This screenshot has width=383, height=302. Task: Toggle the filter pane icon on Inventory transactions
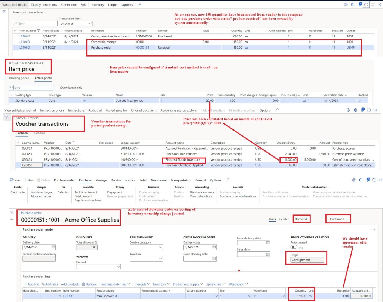click(4, 12)
